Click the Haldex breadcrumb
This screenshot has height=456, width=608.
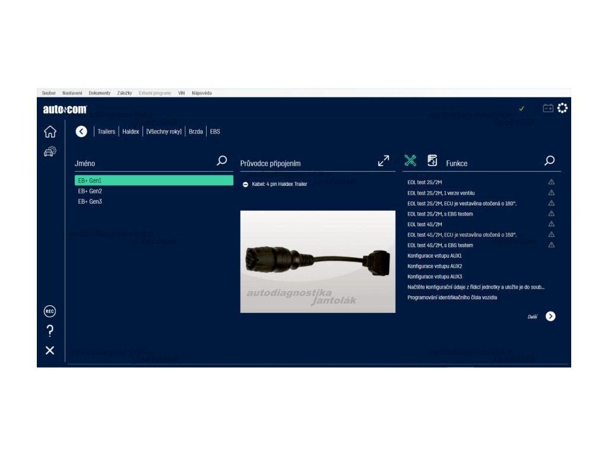coord(131,131)
